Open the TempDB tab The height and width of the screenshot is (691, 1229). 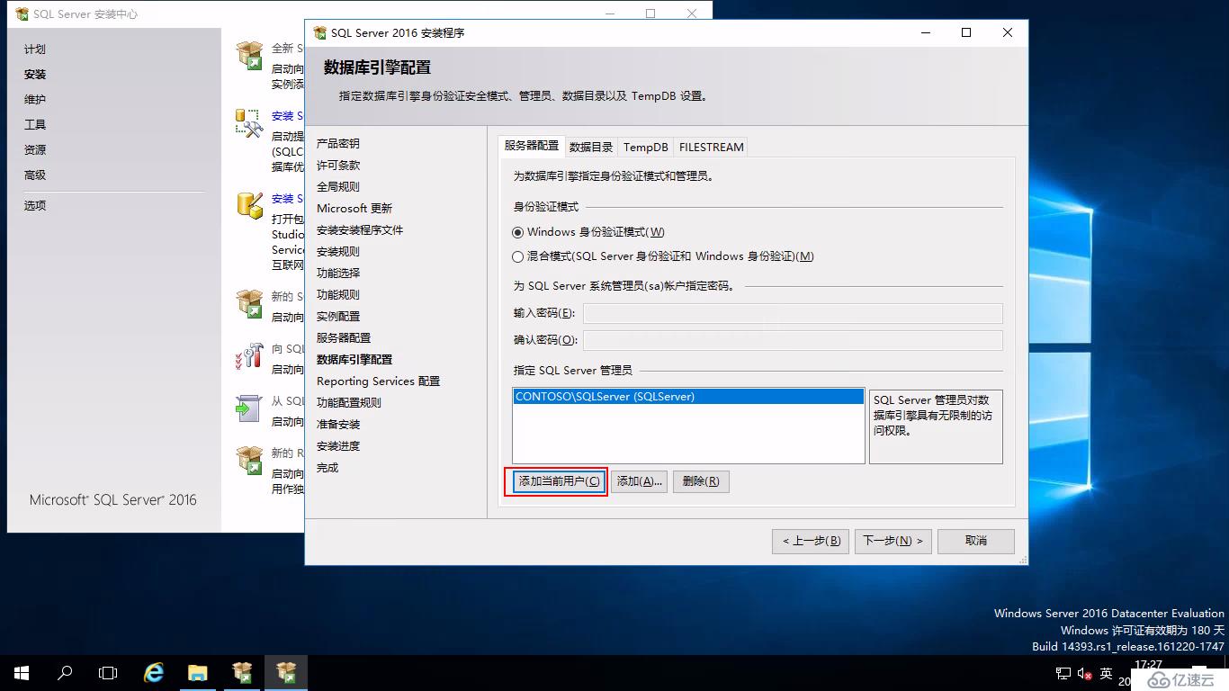(646, 147)
